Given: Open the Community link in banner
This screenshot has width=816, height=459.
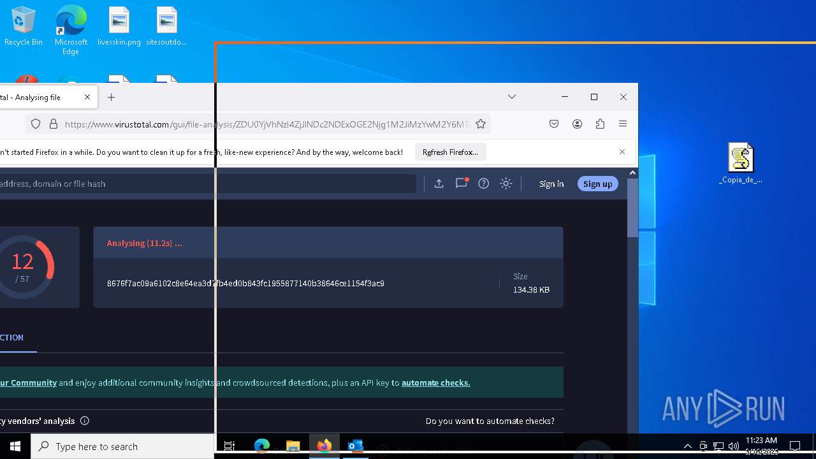Looking at the screenshot, I should click(x=28, y=382).
